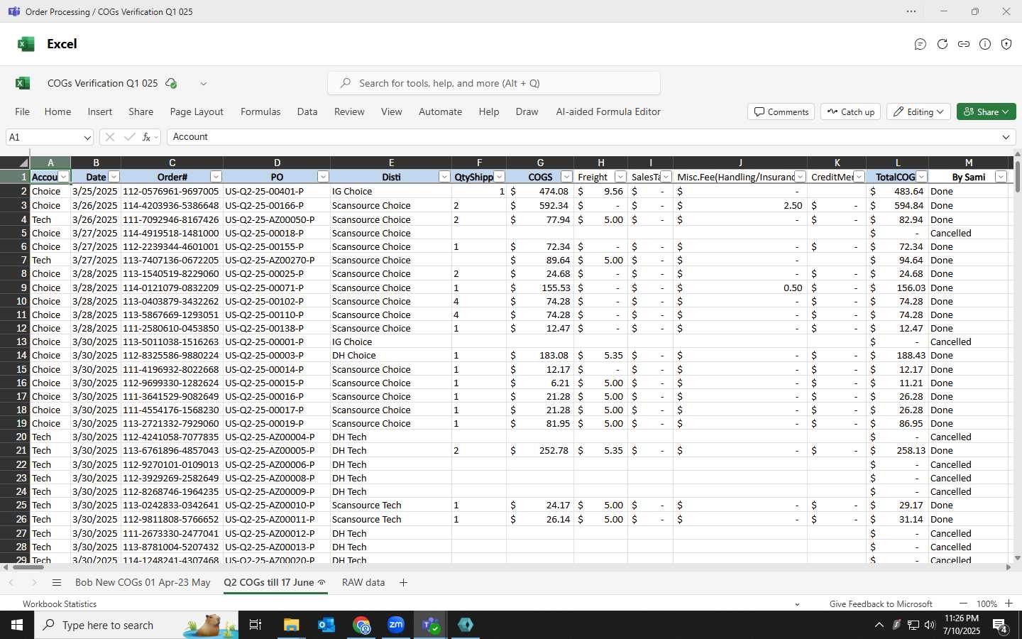Open Task View on the taskbar
This screenshot has height=639, width=1022.
tap(255, 625)
